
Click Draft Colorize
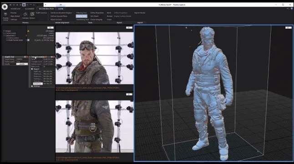(x=41, y=13)
